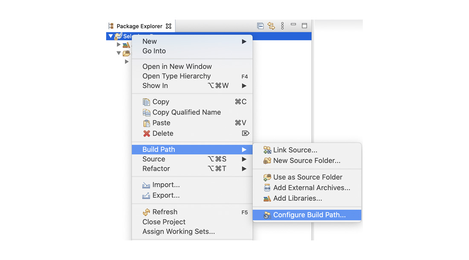Click the Configure Build Path gear icon

coord(267,215)
